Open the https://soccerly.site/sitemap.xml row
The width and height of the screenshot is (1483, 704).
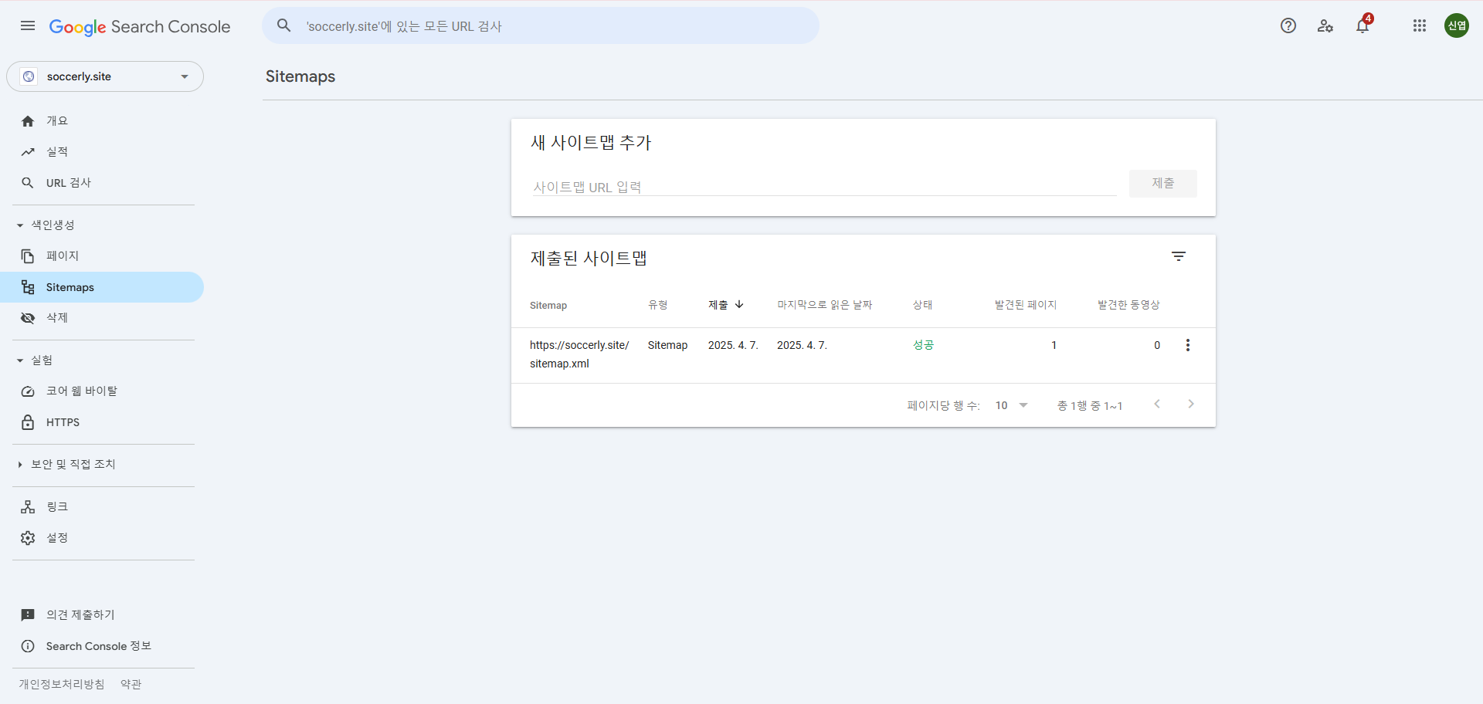point(864,355)
